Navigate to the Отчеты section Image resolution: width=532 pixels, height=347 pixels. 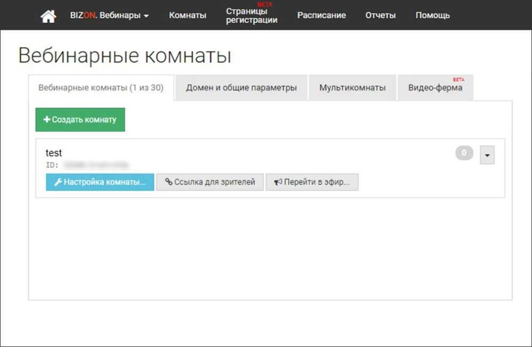[380, 15]
